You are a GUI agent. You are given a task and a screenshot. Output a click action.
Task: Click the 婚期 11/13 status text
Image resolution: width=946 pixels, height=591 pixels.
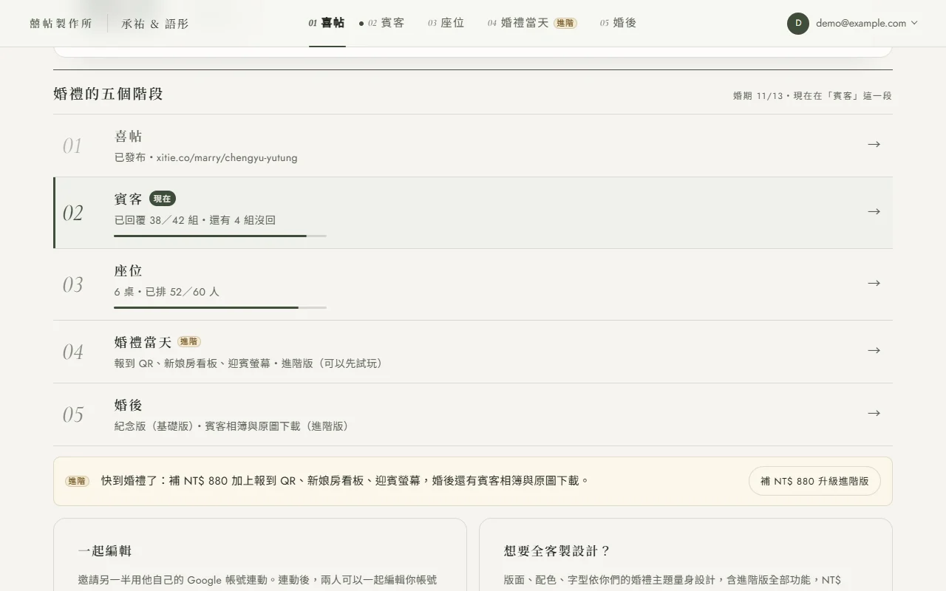click(812, 96)
